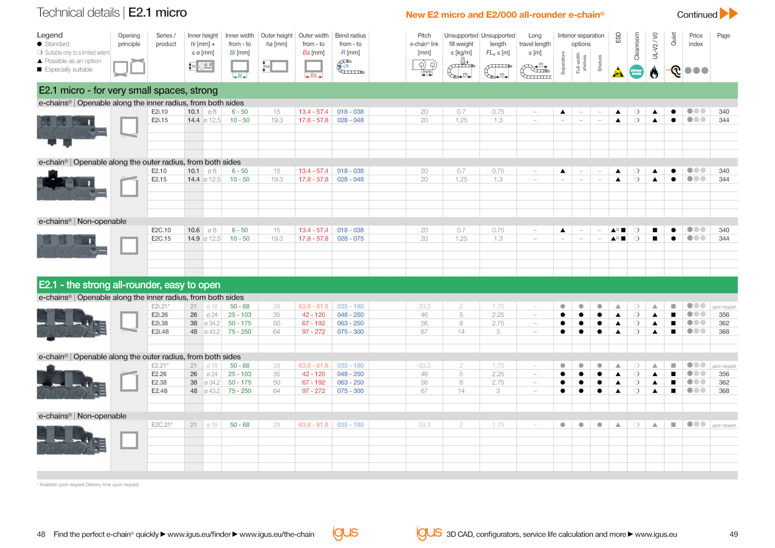
Task: Click the price index dots for E2i.10
Action: 696,111
